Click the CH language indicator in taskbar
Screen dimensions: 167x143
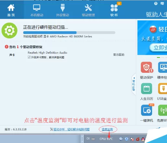click(x=88, y=138)
